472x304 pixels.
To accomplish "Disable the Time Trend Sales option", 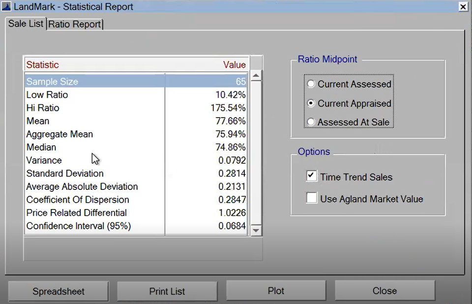I will click(x=312, y=177).
